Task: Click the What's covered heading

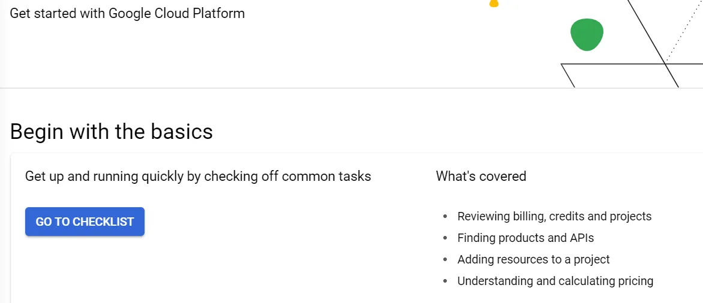Action: tap(481, 176)
